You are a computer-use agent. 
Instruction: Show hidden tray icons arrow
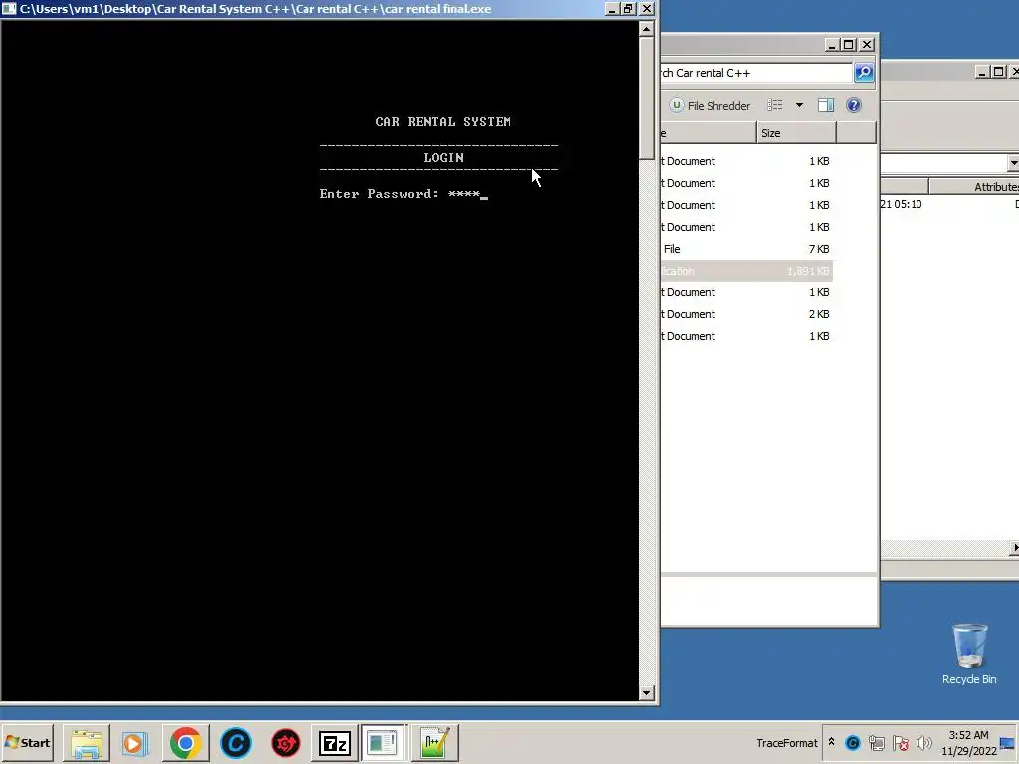click(831, 742)
